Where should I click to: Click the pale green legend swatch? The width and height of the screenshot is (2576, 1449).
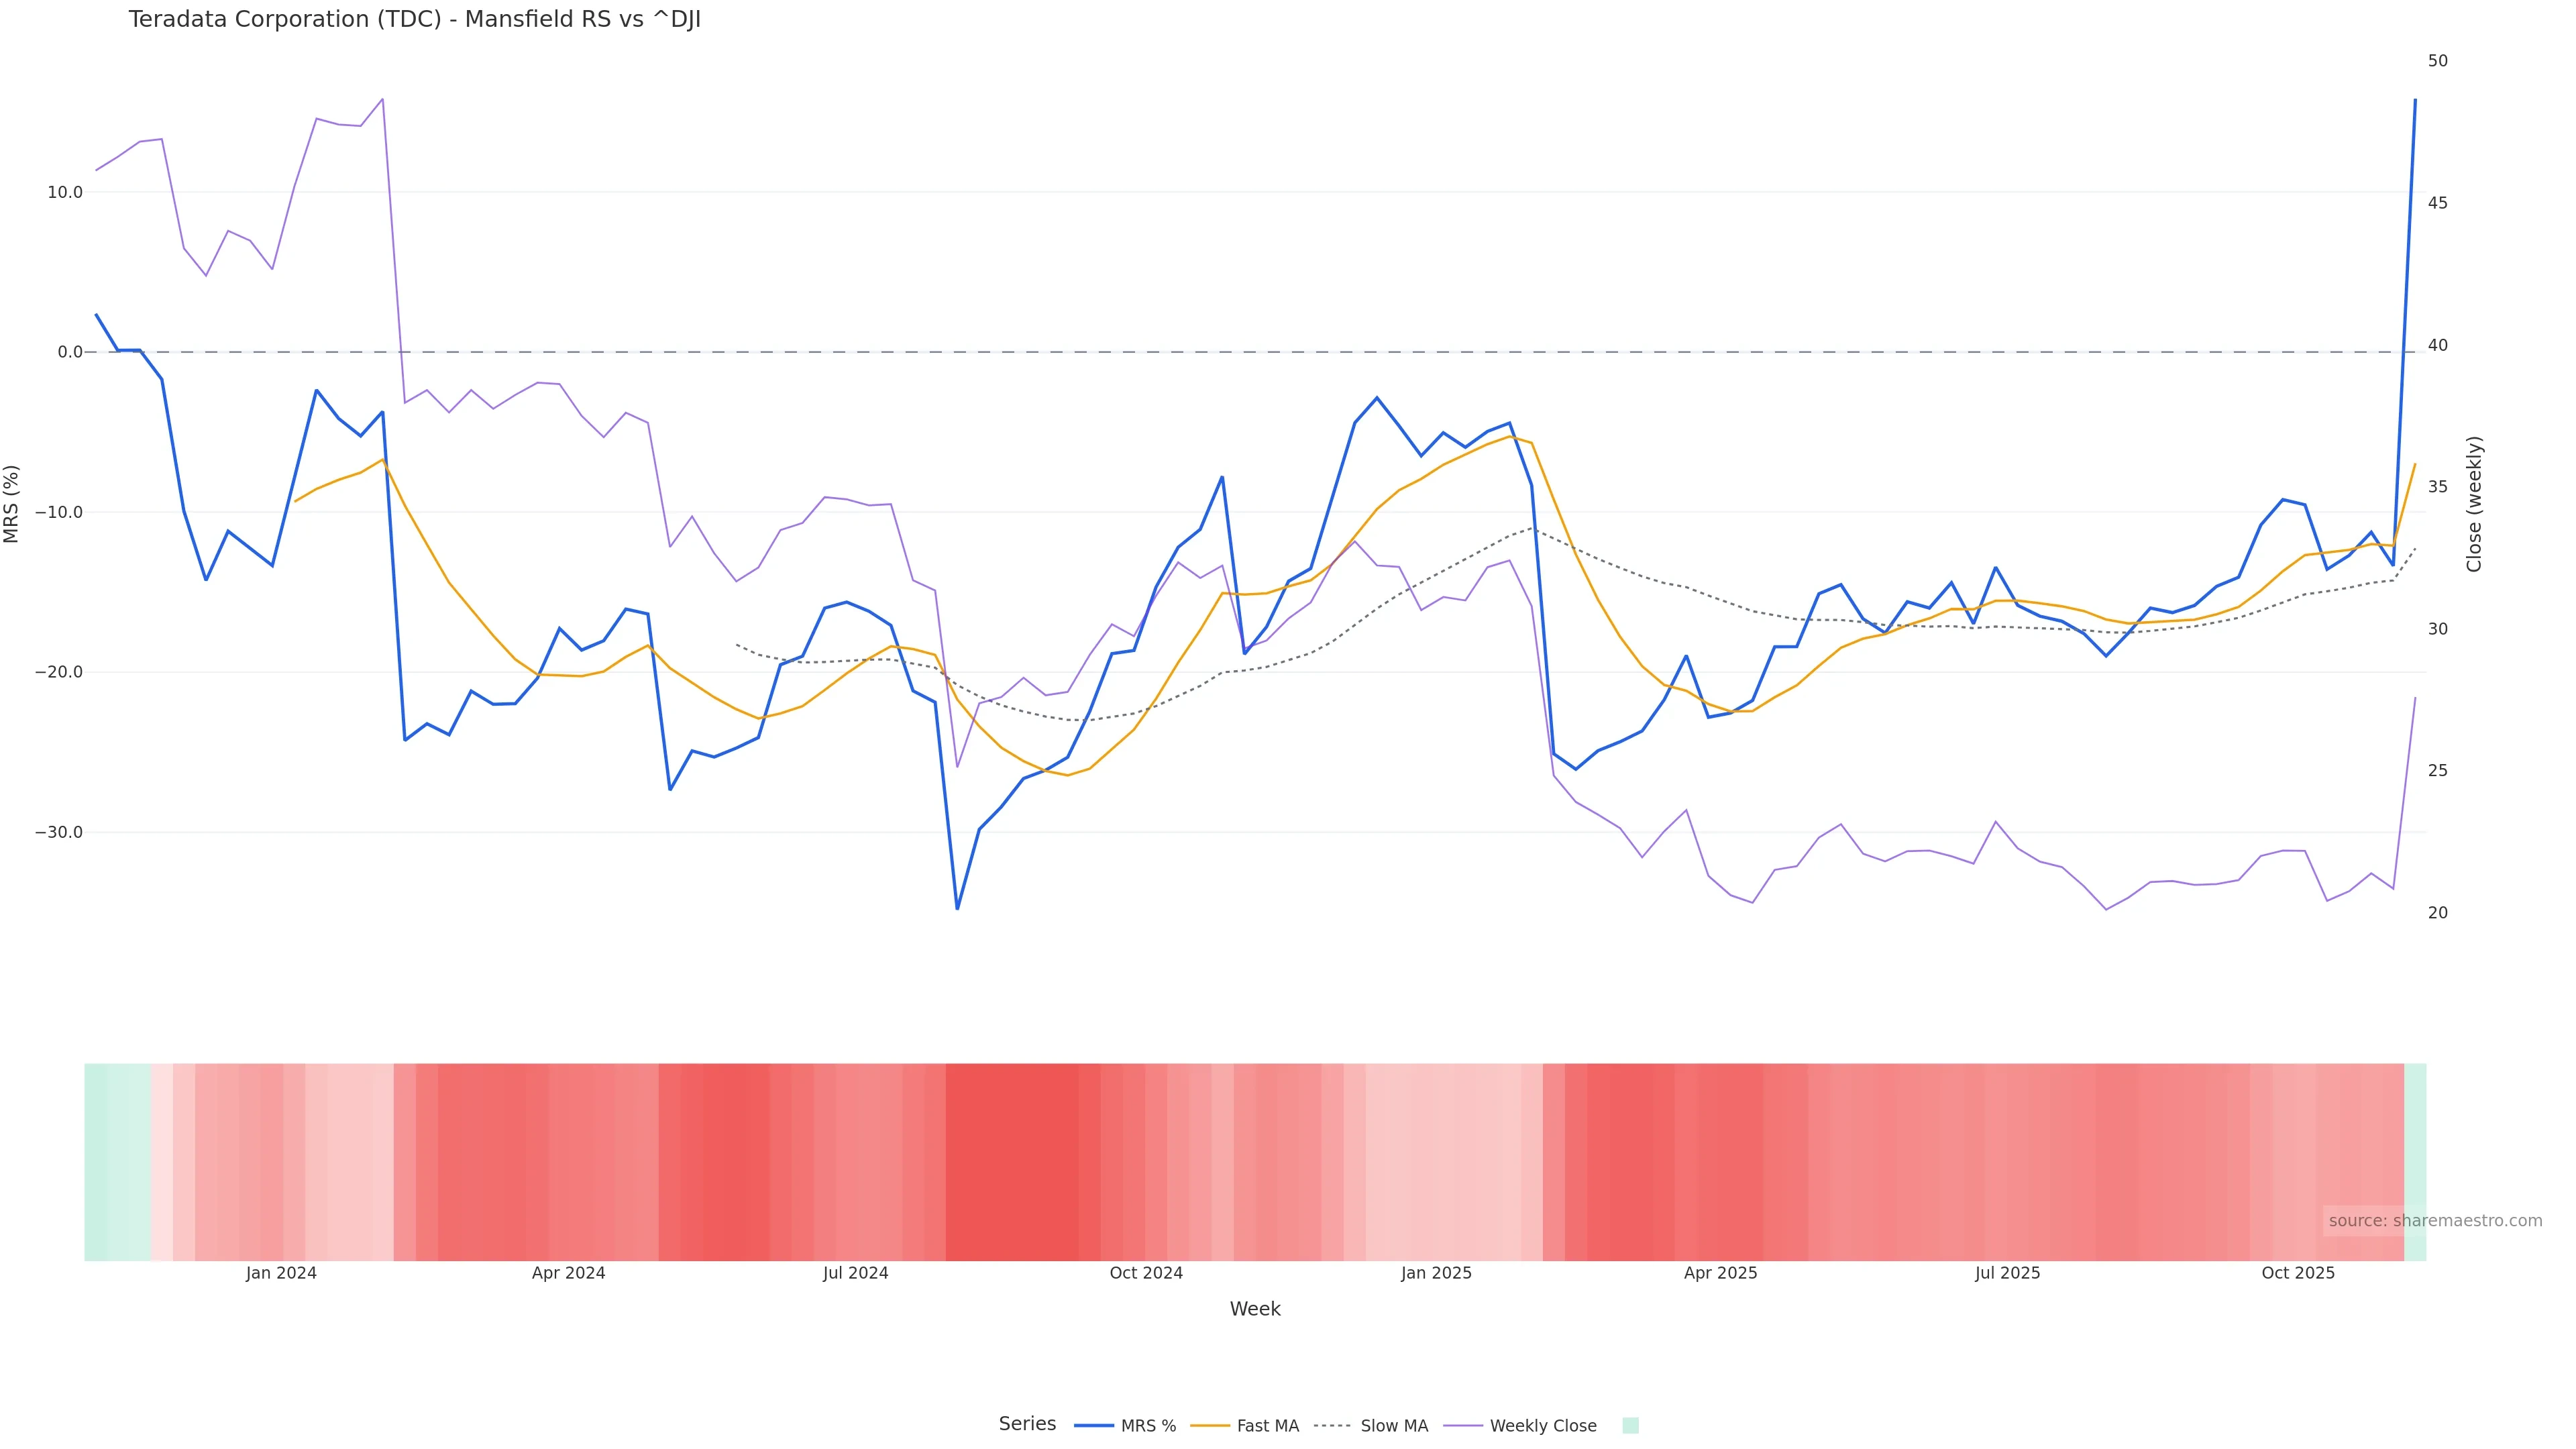pyautogui.click(x=1630, y=1426)
